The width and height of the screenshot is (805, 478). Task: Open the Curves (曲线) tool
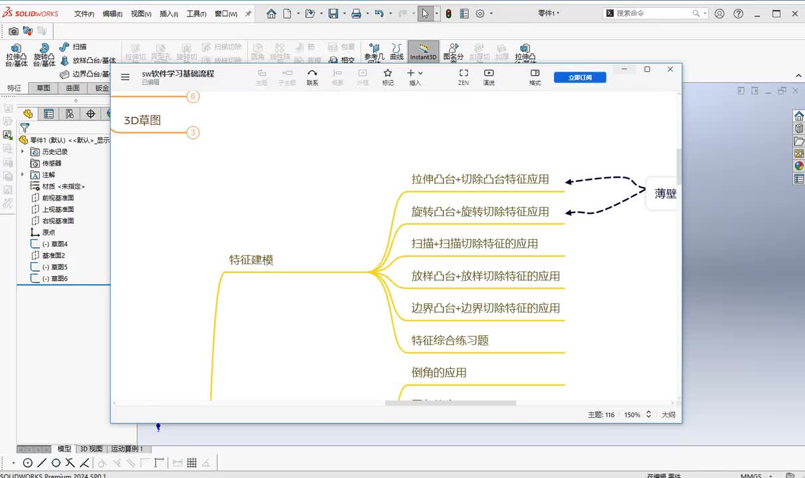click(x=397, y=52)
